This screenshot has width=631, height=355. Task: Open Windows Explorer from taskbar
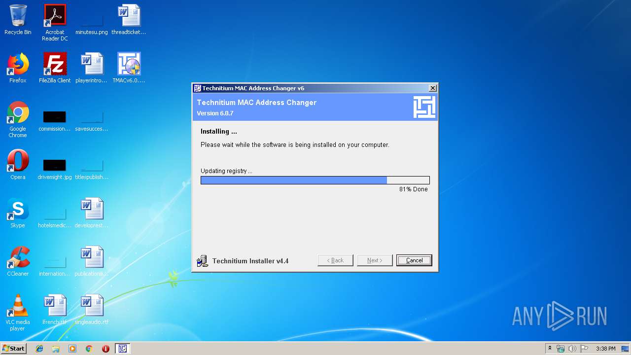pos(56,349)
